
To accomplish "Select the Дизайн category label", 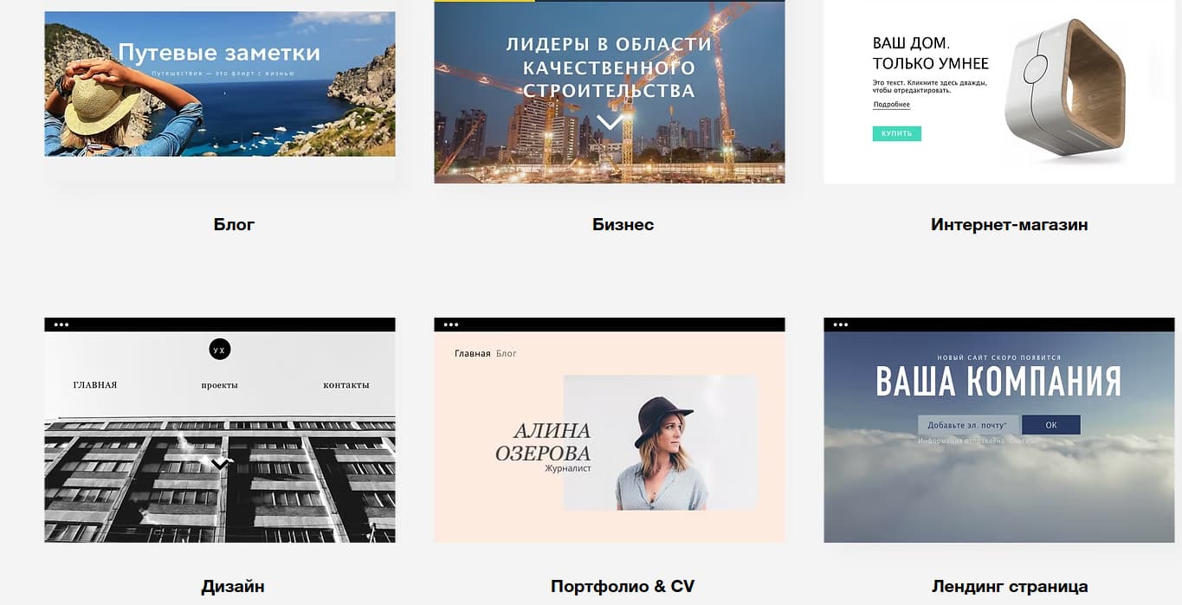I will point(233,587).
